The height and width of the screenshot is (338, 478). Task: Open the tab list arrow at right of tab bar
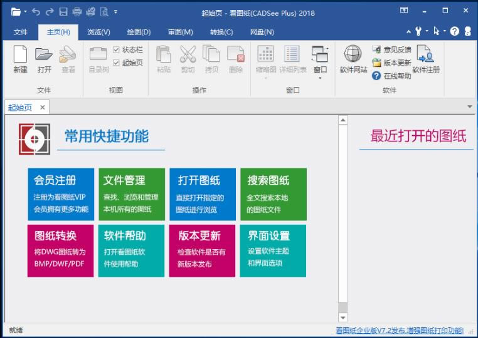coord(469,107)
